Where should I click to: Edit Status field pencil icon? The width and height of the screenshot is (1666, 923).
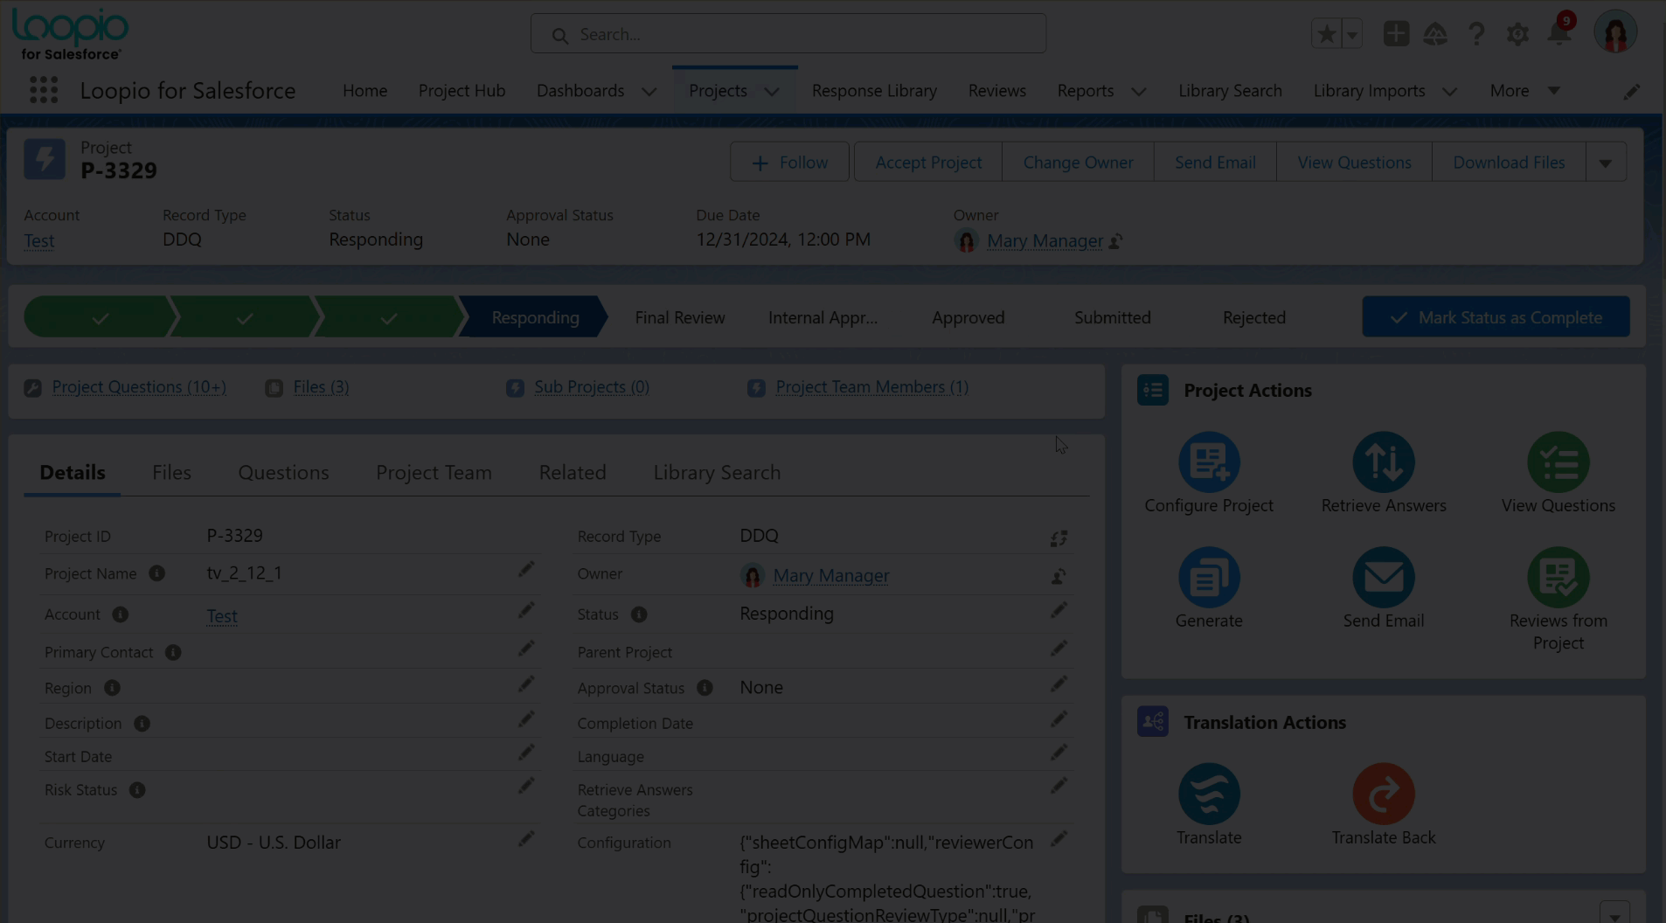(x=1059, y=610)
